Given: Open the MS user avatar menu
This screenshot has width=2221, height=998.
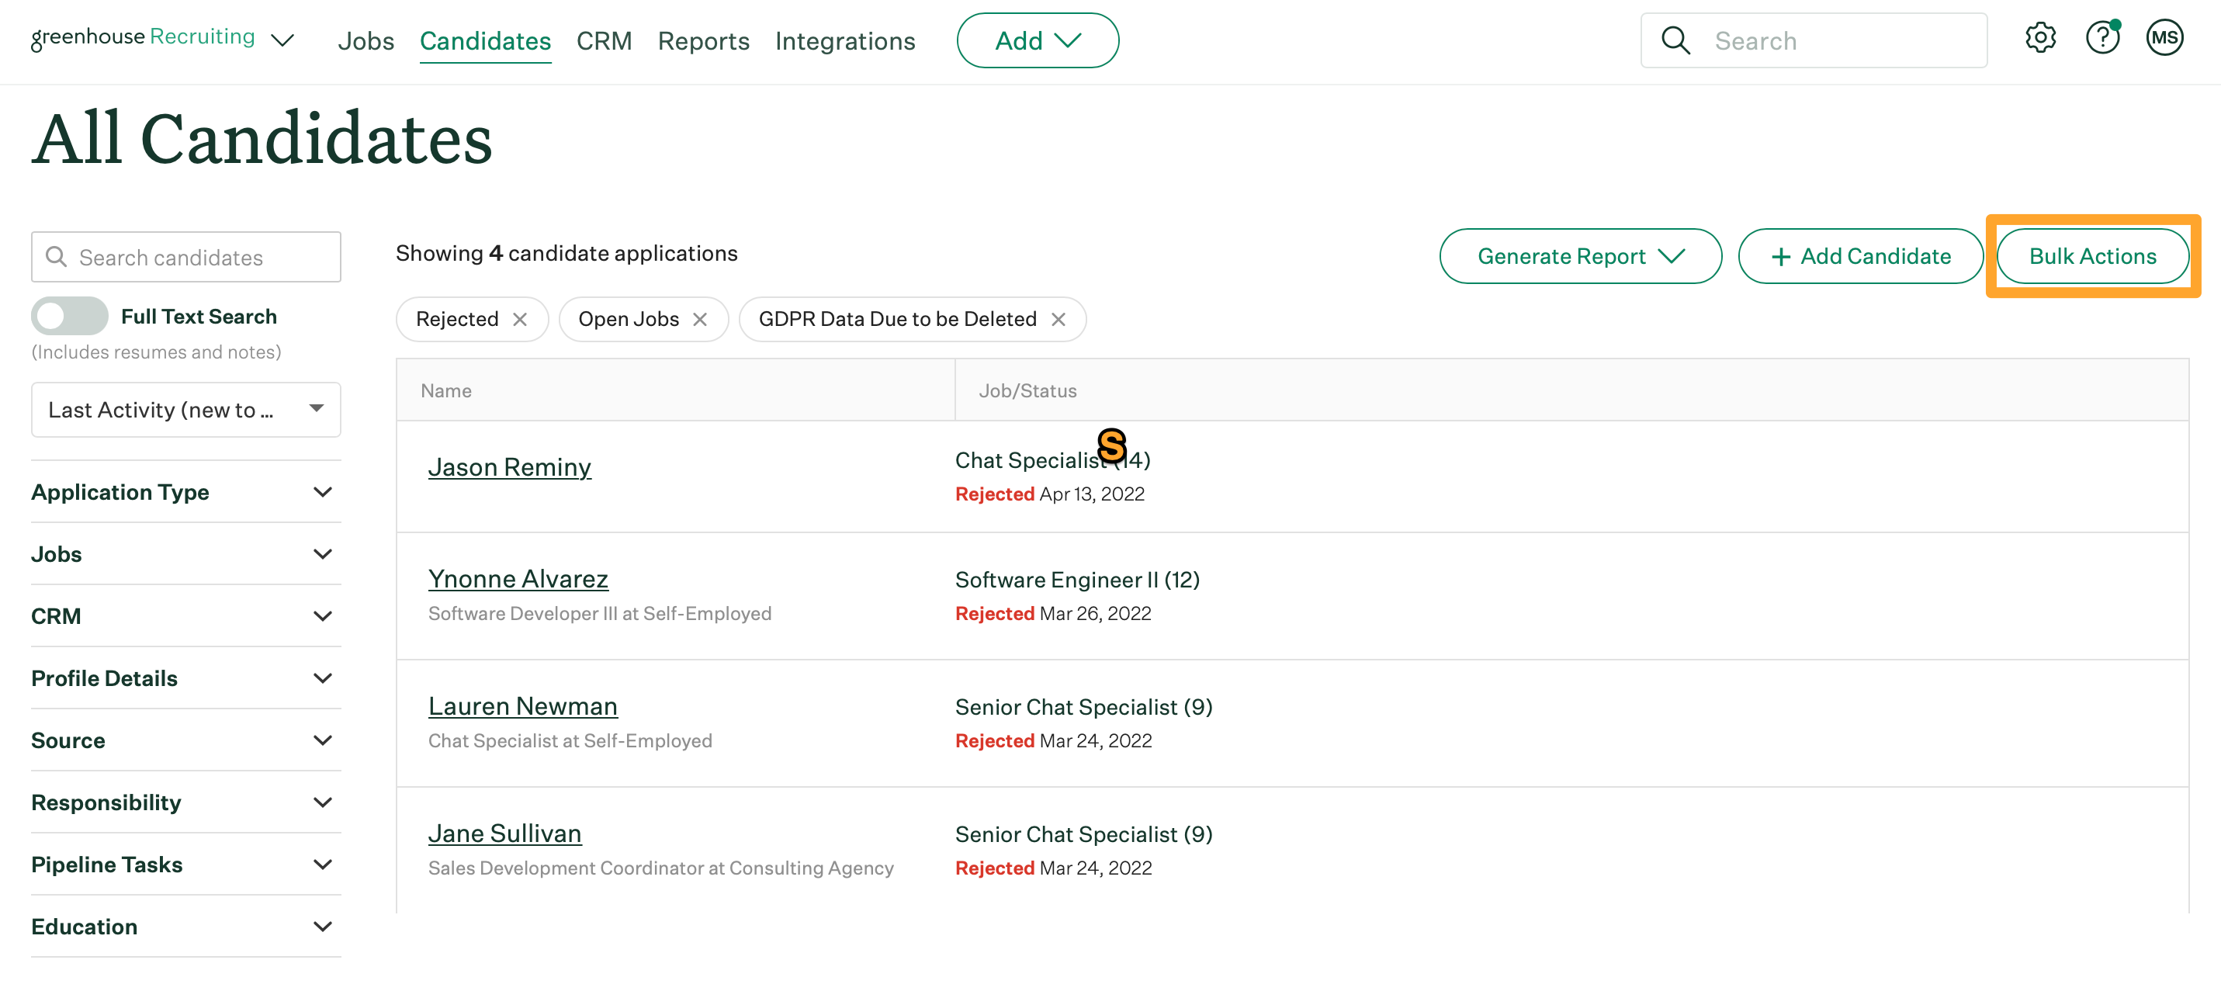Looking at the screenshot, I should (2164, 39).
